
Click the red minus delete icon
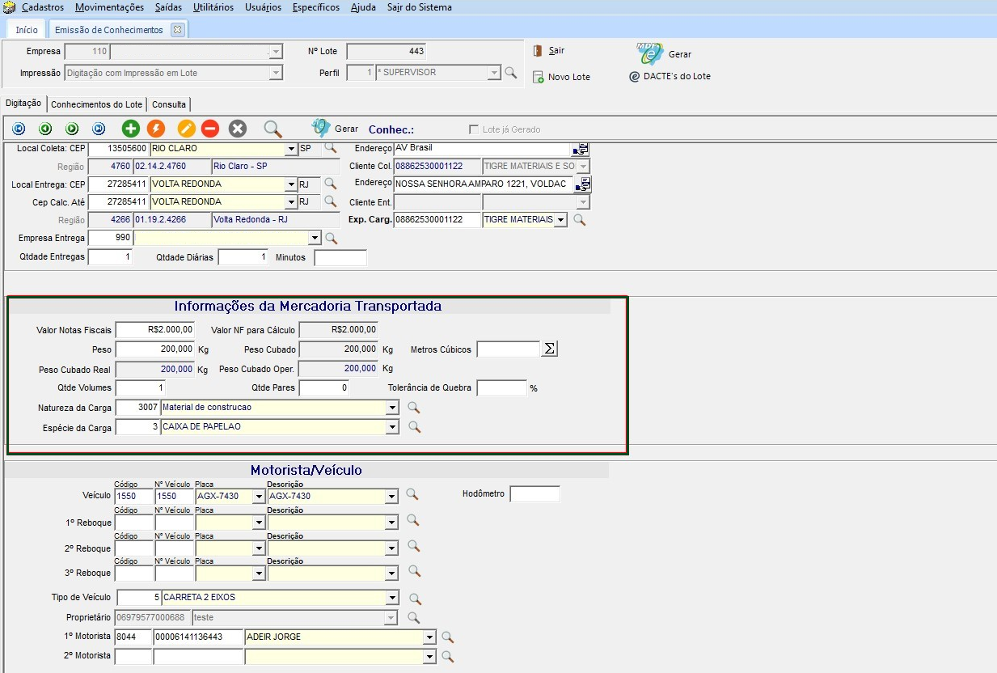(x=210, y=129)
